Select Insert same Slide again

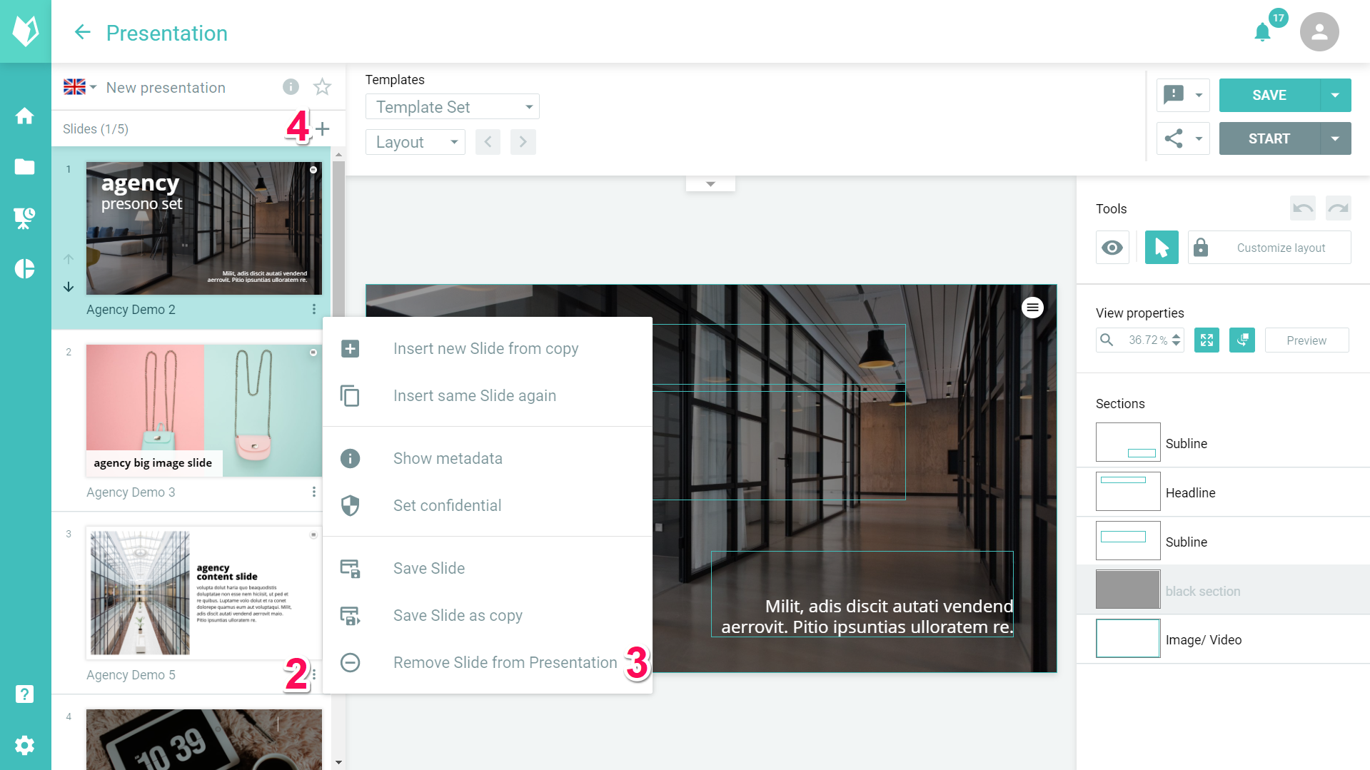click(474, 395)
